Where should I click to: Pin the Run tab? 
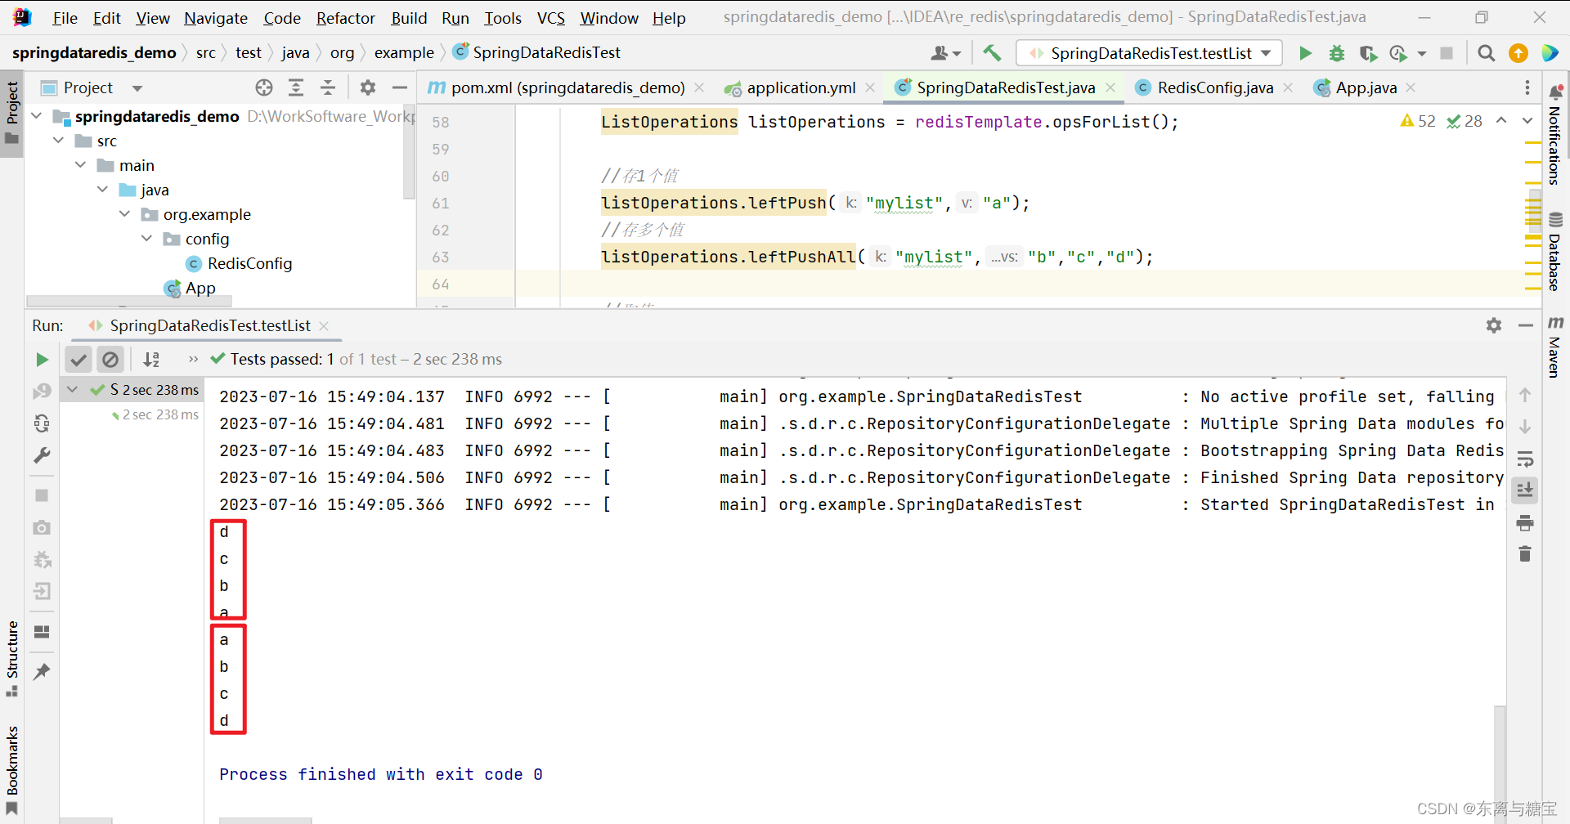pos(42,672)
